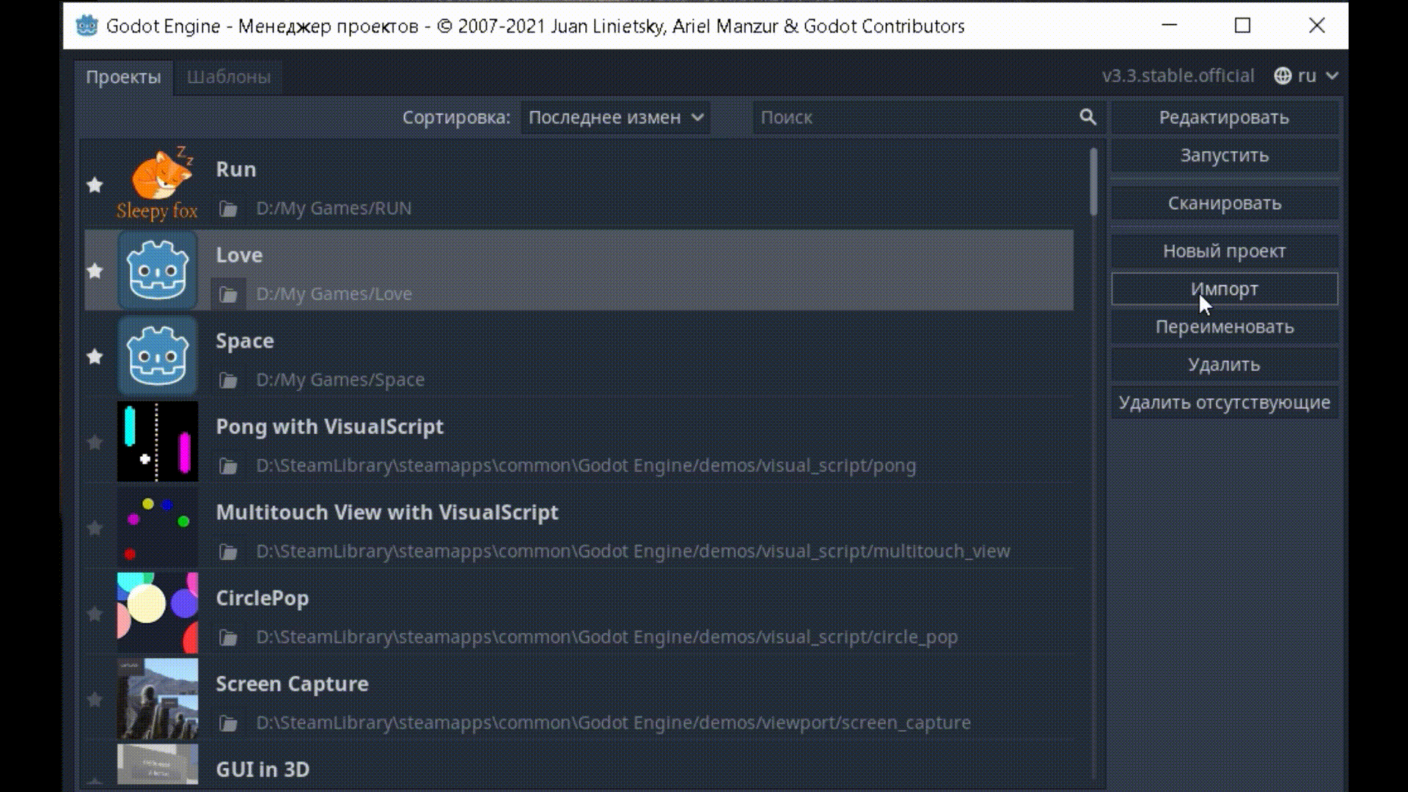1408x792 pixels.
Task: Click the project list vertical scrollbar
Action: point(1093,182)
